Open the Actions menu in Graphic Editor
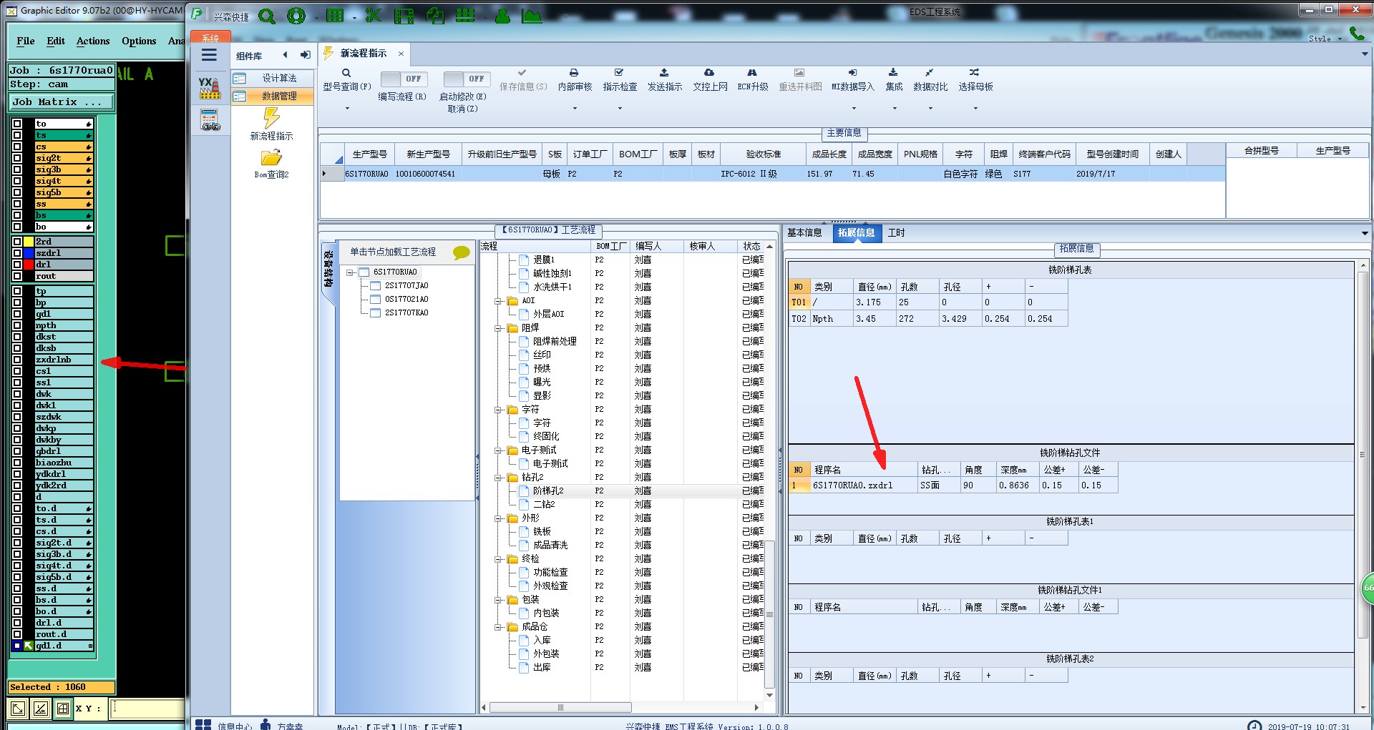Viewport: 1374px width, 730px height. tap(93, 41)
